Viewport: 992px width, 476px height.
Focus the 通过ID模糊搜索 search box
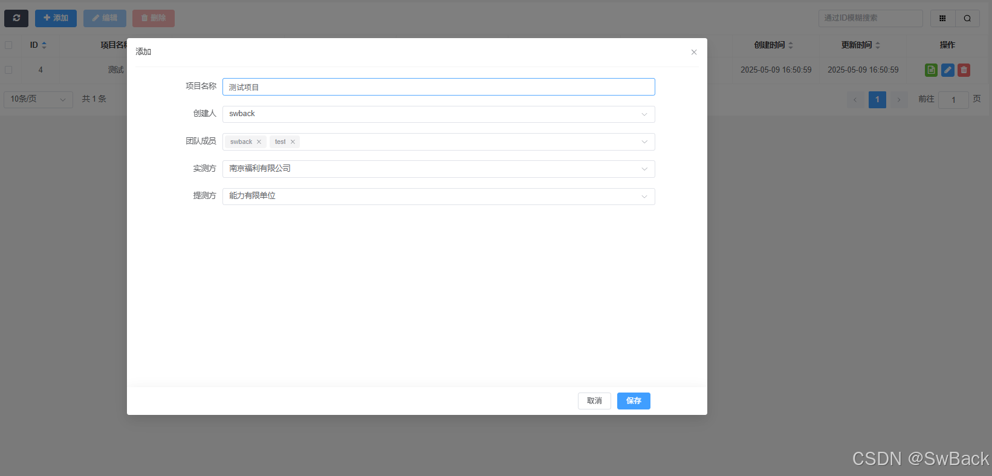[870, 18]
